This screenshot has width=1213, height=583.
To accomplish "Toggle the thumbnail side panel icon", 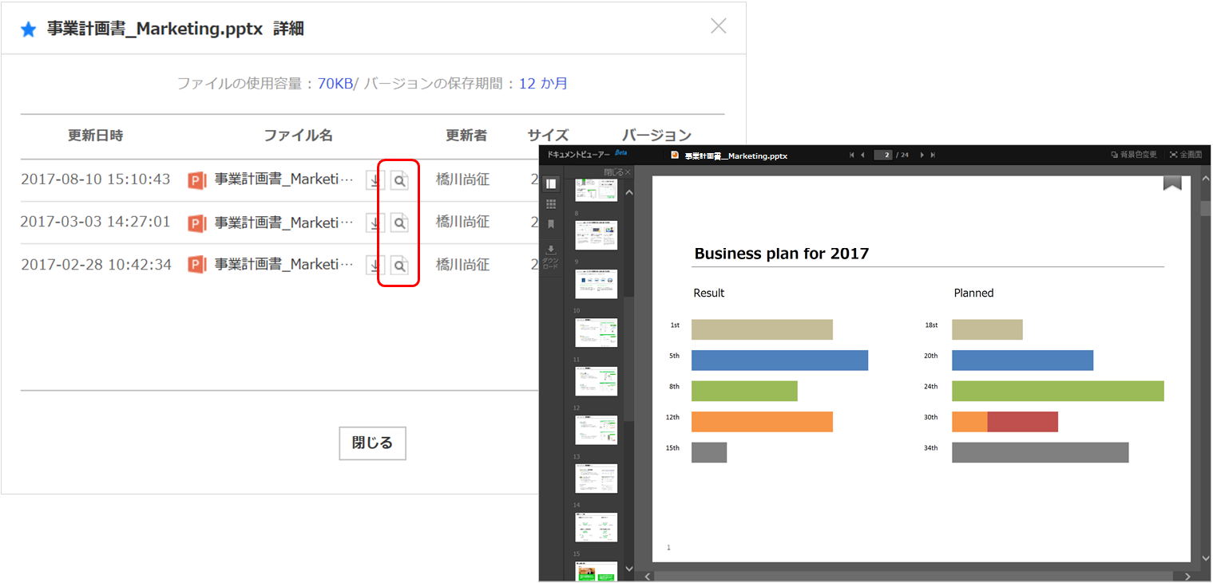I will (x=551, y=183).
